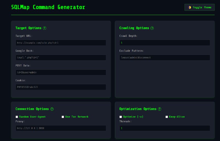Focus the Target URL input field

61,43
